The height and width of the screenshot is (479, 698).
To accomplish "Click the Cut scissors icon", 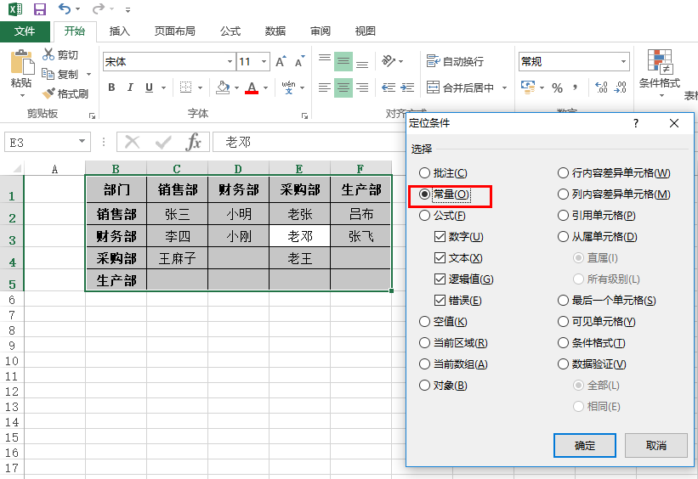I will coord(48,54).
